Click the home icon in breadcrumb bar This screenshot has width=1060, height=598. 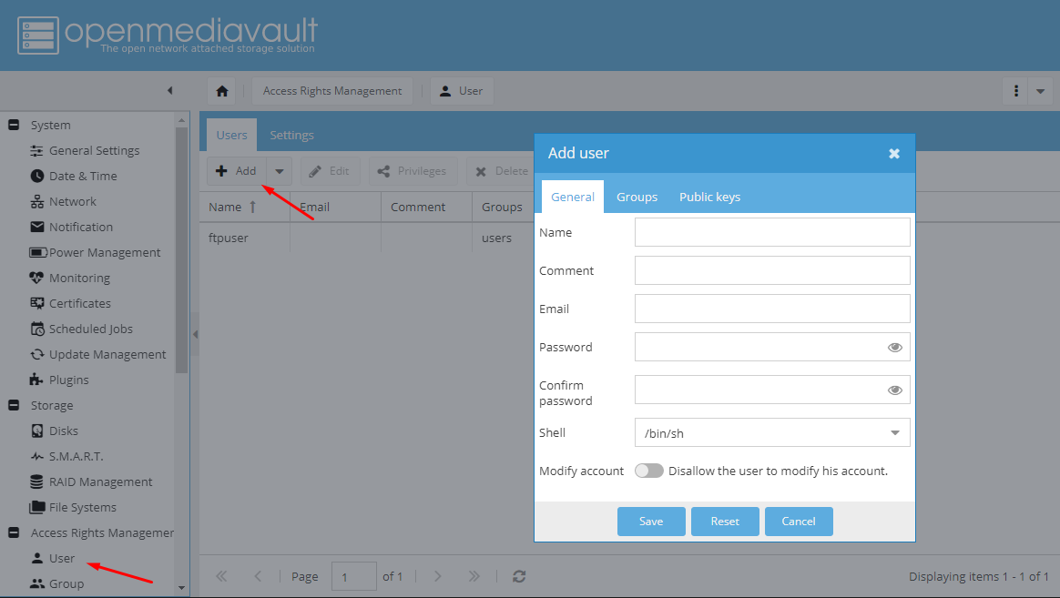[221, 91]
